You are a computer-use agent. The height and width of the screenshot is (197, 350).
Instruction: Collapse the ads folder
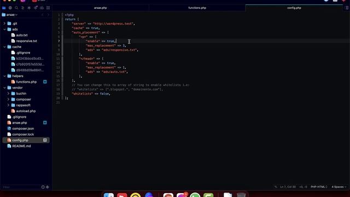pyautogui.click(x=4, y=29)
